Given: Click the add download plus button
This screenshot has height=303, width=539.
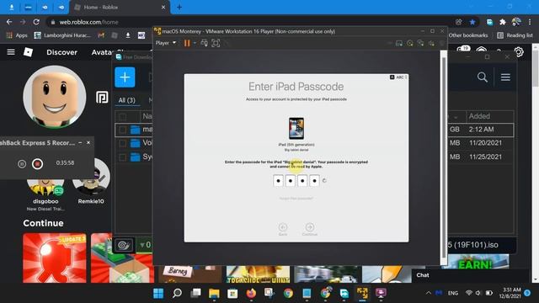Looking at the screenshot, I should tap(125, 77).
